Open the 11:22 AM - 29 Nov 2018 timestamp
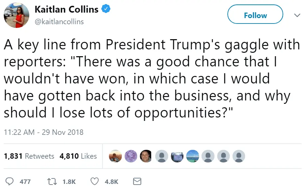 coord(44,132)
